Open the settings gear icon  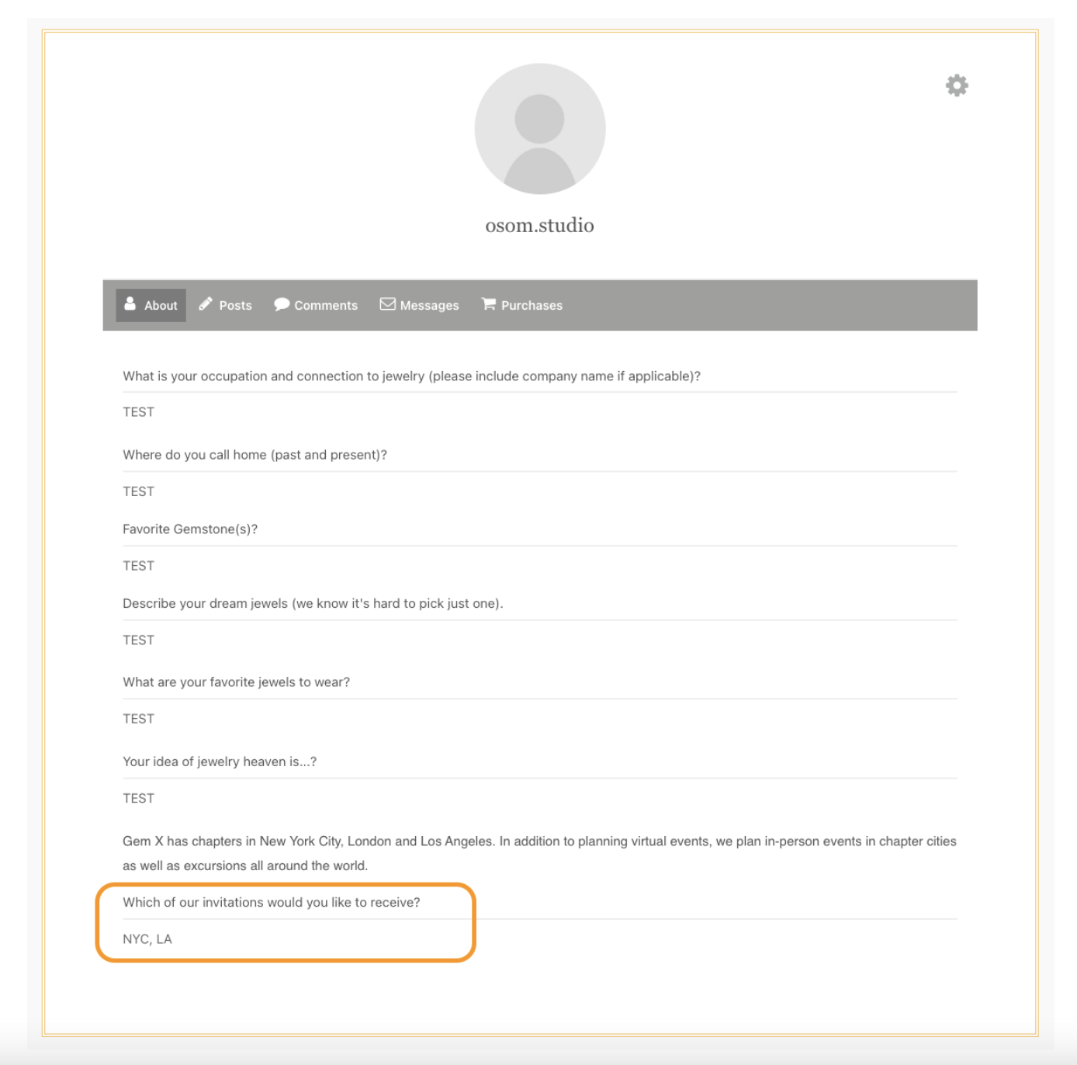957,85
